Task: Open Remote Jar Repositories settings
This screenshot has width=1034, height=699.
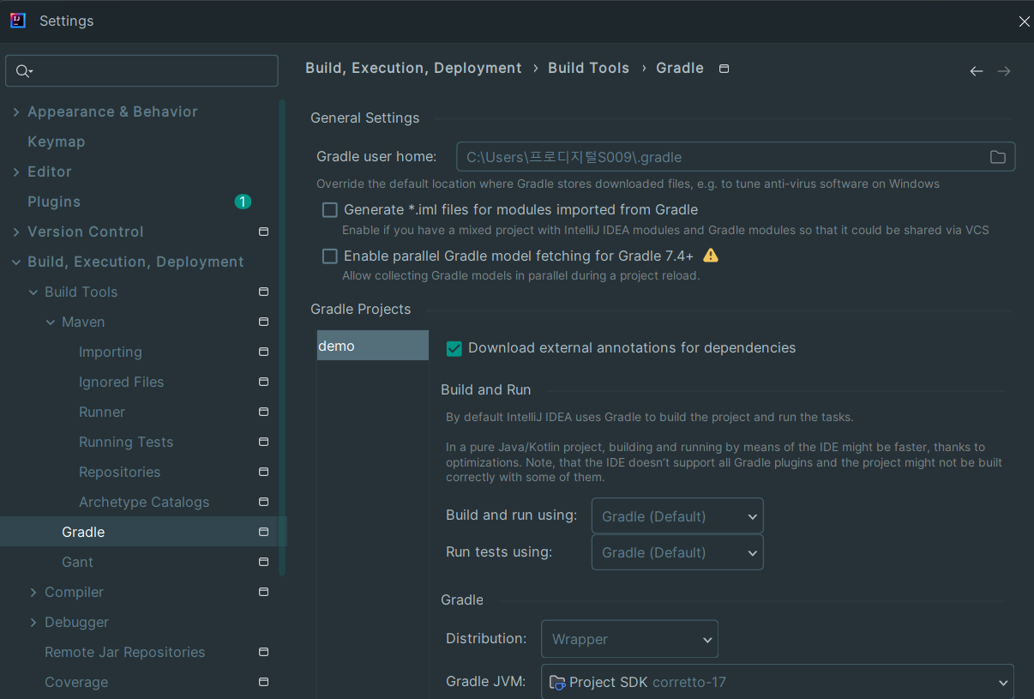Action: [x=124, y=652]
